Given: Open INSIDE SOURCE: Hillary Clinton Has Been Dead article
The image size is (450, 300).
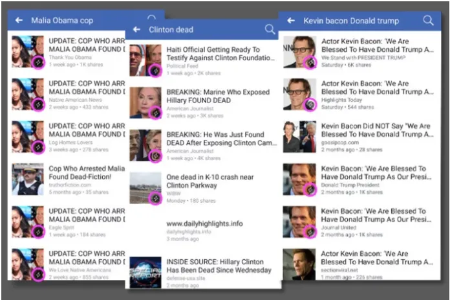Looking at the screenshot, I should (x=203, y=273).
